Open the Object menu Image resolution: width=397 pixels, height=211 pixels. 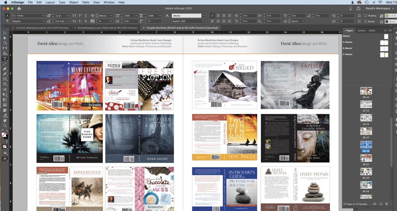point(74,2)
